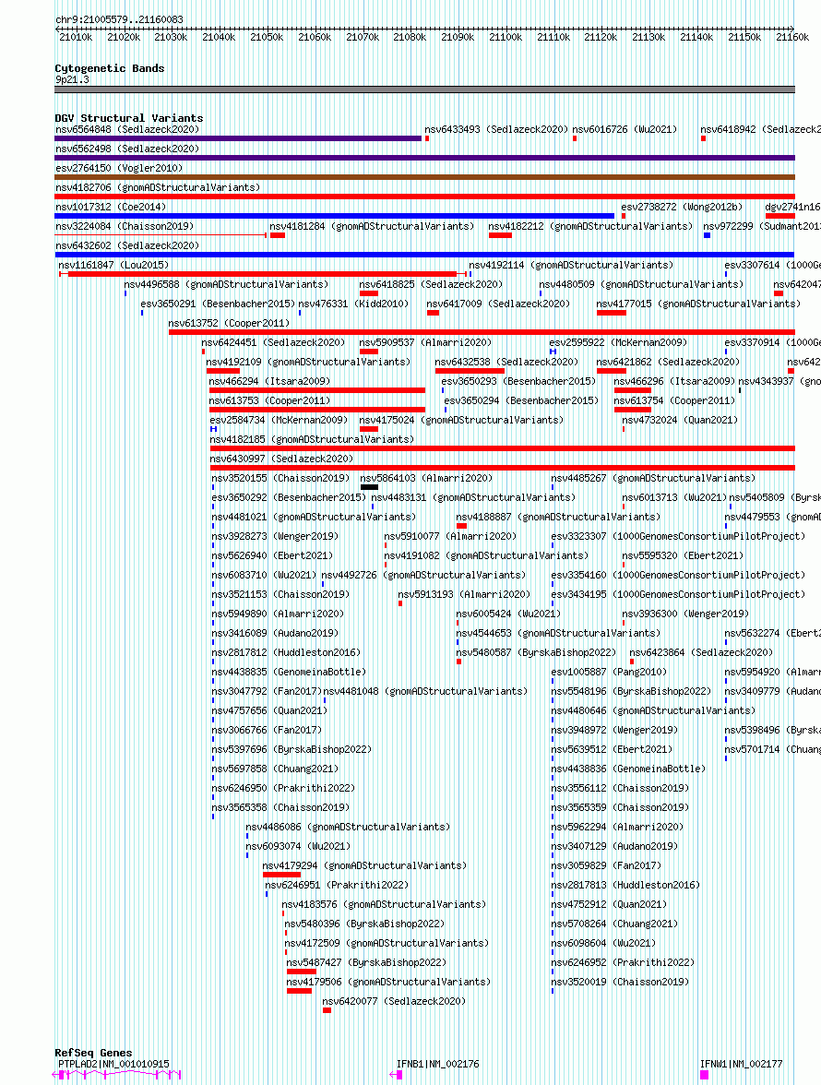Click the nsv2817812 (Huddleston2016) label
This screenshot has width=821, height=1085.
click(x=286, y=652)
